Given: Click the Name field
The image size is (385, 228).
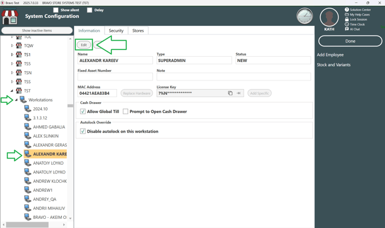Looking at the screenshot, I should 115,60.
